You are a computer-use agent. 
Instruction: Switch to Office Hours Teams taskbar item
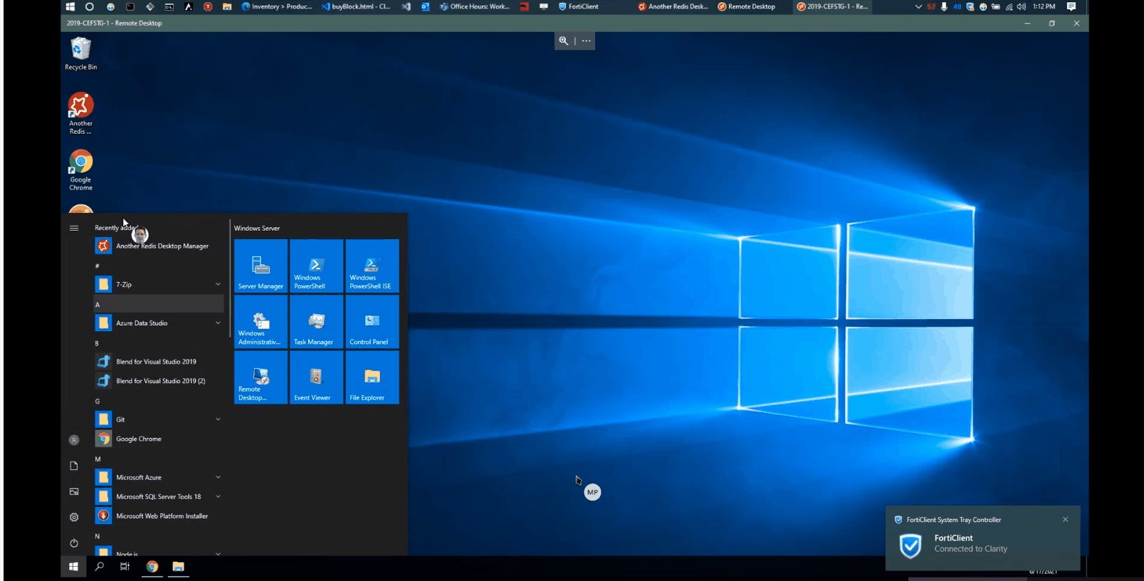(474, 6)
